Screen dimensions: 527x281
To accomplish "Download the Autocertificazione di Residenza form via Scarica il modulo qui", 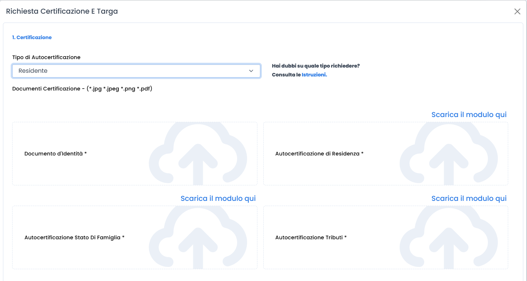I will 468,114.
